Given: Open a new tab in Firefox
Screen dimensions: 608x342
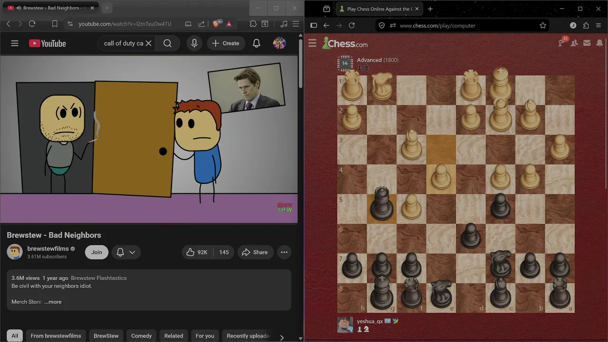Looking at the screenshot, I should (x=430, y=9).
